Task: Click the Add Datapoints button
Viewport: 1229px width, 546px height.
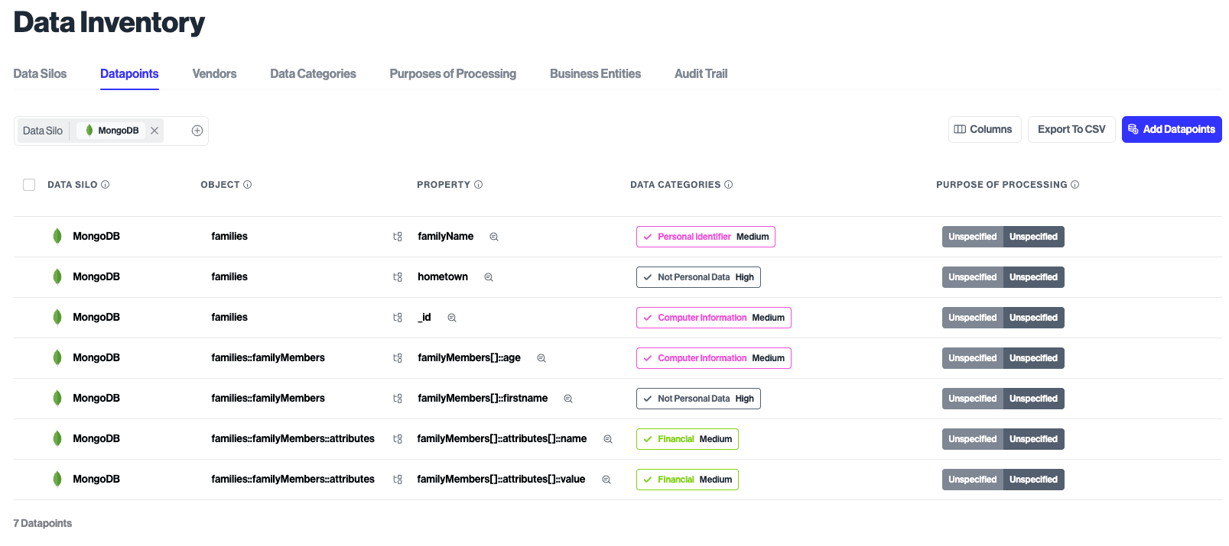Action: pos(1171,129)
